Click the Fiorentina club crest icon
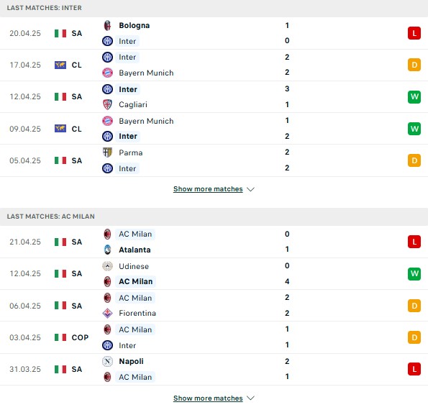 108,313
